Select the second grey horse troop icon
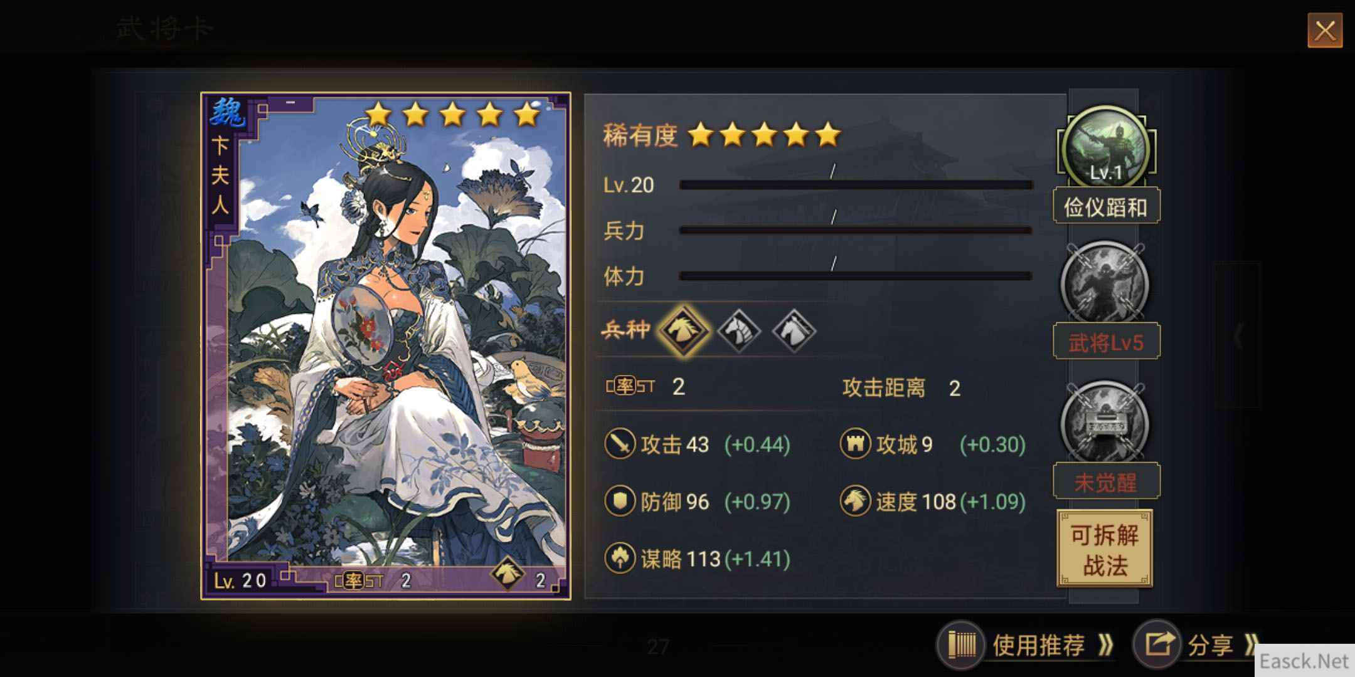The image size is (1355, 677). [738, 330]
